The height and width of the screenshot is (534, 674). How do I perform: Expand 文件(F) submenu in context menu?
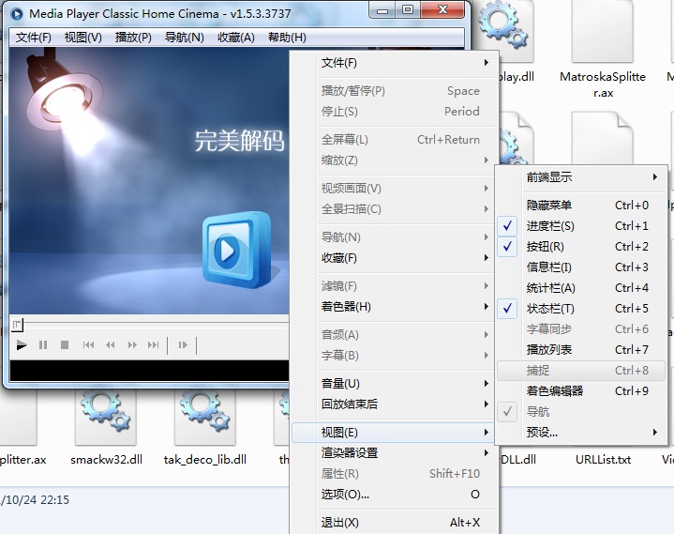click(394, 63)
